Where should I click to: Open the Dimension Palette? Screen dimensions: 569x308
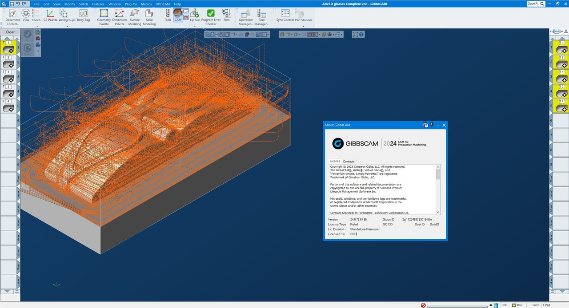click(x=120, y=17)
